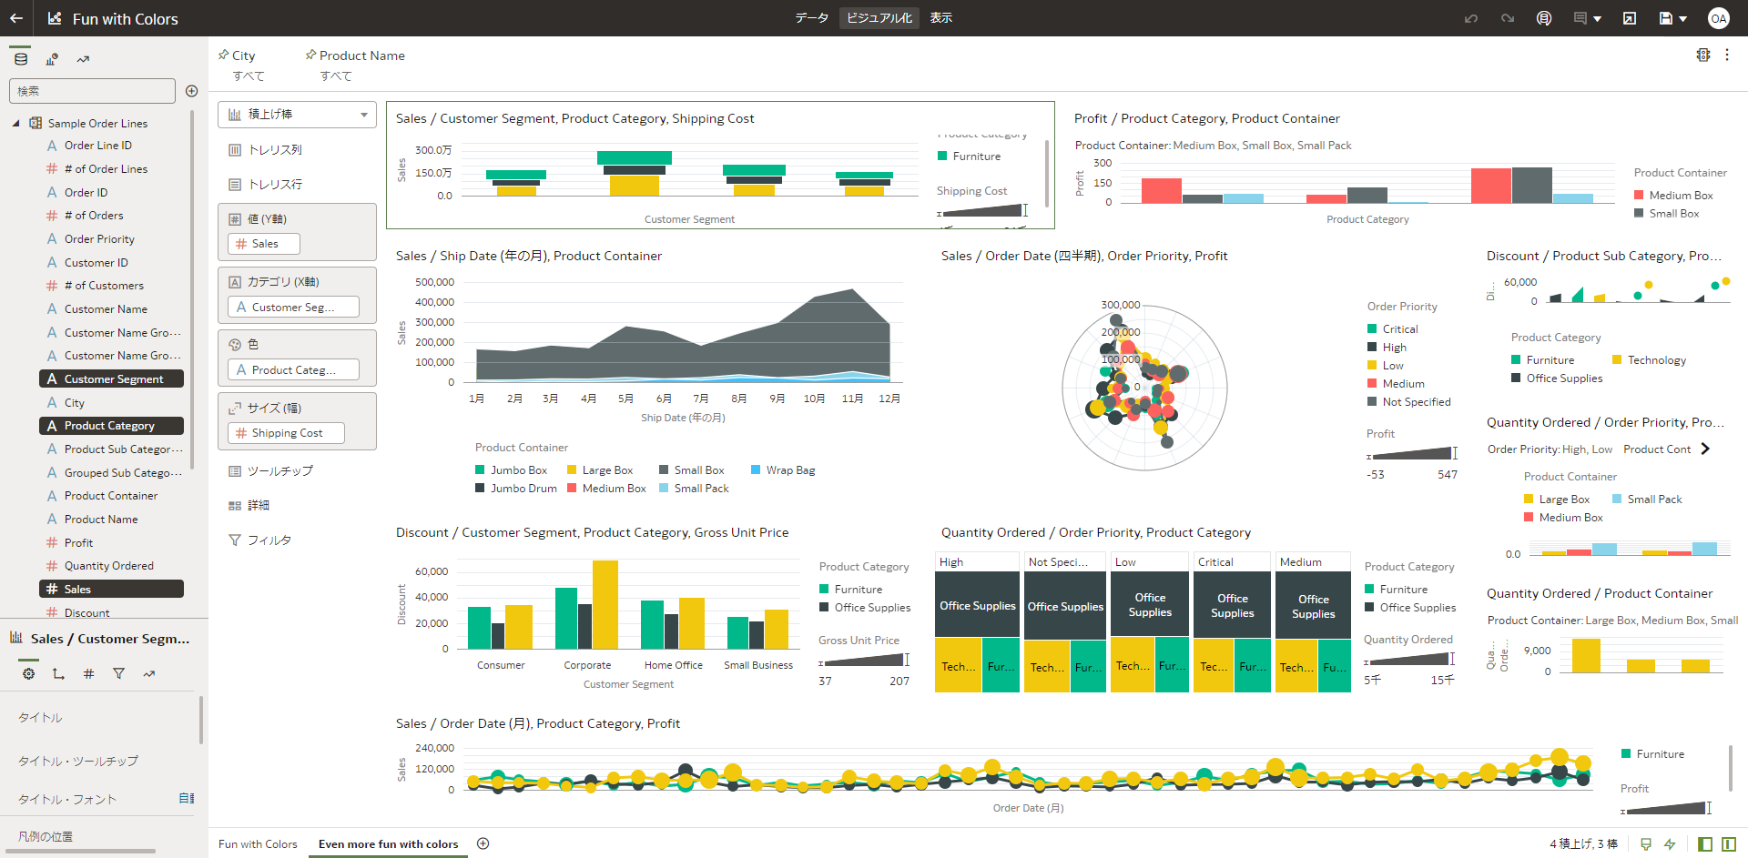
Task: Click the add data plus icon
Action: click(191, 91)
